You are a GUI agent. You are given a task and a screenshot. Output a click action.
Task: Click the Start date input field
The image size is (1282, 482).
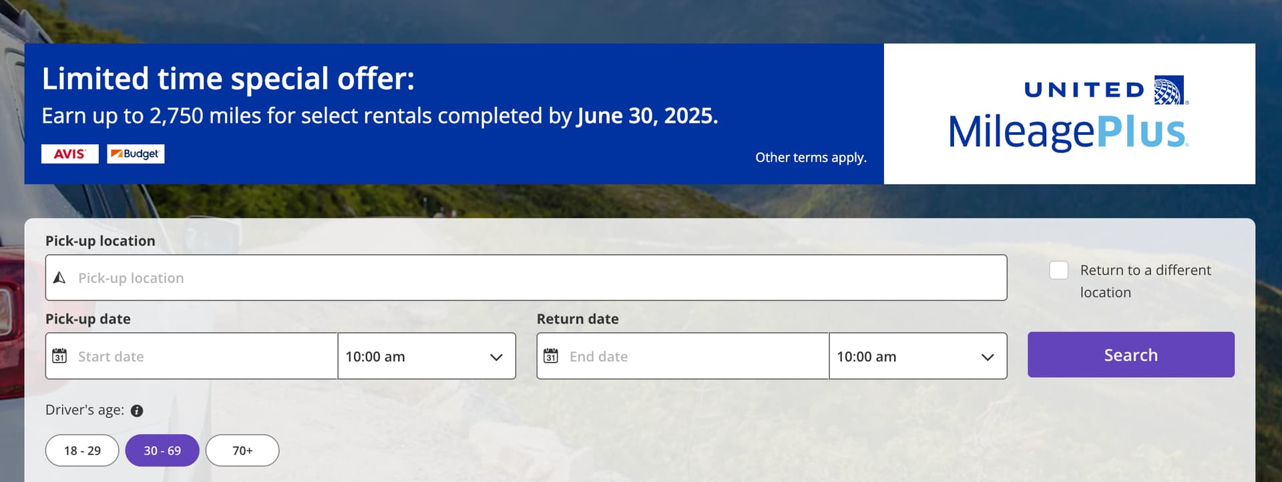click(x=200, y=356)
